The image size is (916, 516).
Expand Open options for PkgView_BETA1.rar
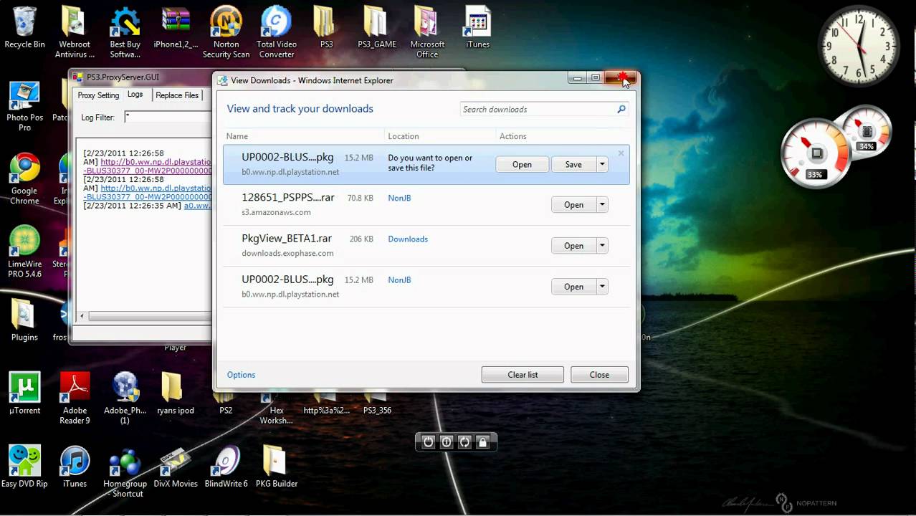pyautogui.click(x=603, y=246)
